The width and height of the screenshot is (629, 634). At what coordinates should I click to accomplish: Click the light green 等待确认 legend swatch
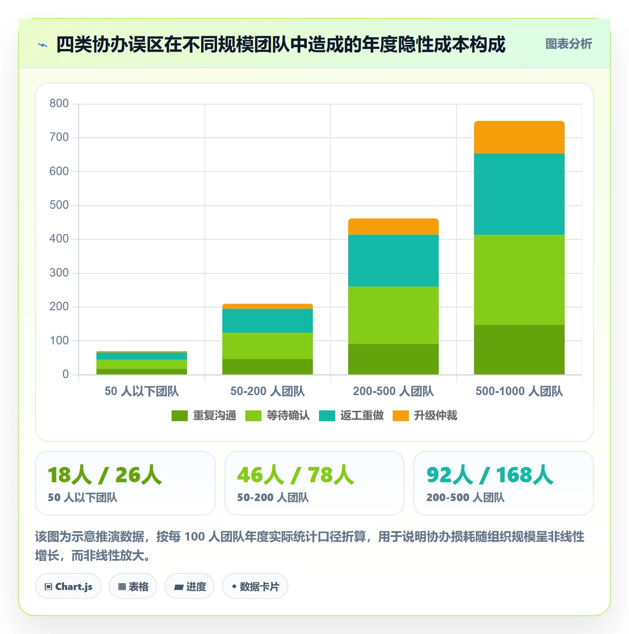pos(253,416)
